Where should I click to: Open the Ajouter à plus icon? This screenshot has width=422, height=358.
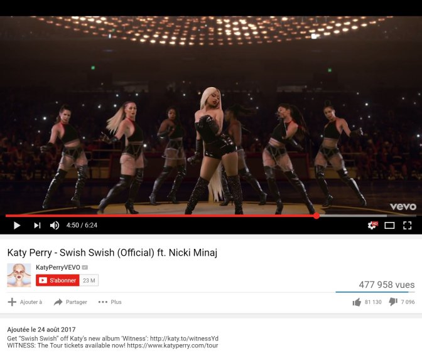pos(12,302)
